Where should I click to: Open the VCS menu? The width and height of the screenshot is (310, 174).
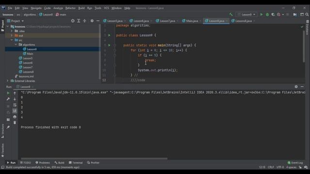click(x=107, y=8)
